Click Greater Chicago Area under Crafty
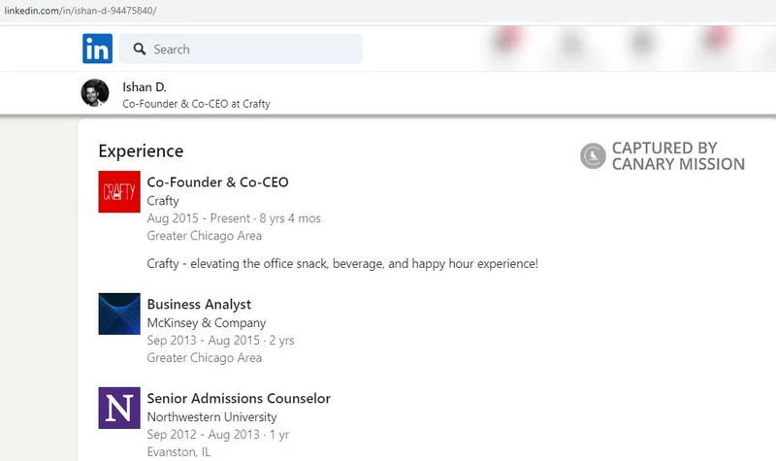This screenshot has height=461, width=776. tap(205, 236)
